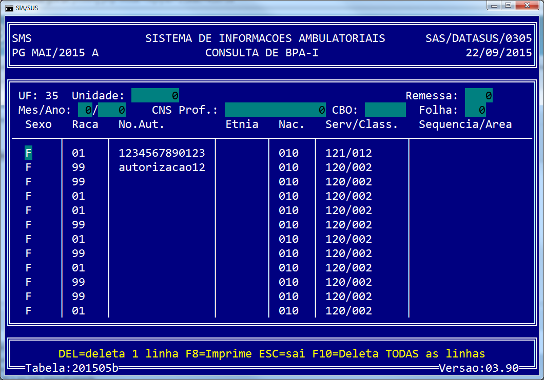The width and height of the screenshot is (544, 380).
Task: Select the 121/012 service classification cell
Action: [x=348, y=153]
